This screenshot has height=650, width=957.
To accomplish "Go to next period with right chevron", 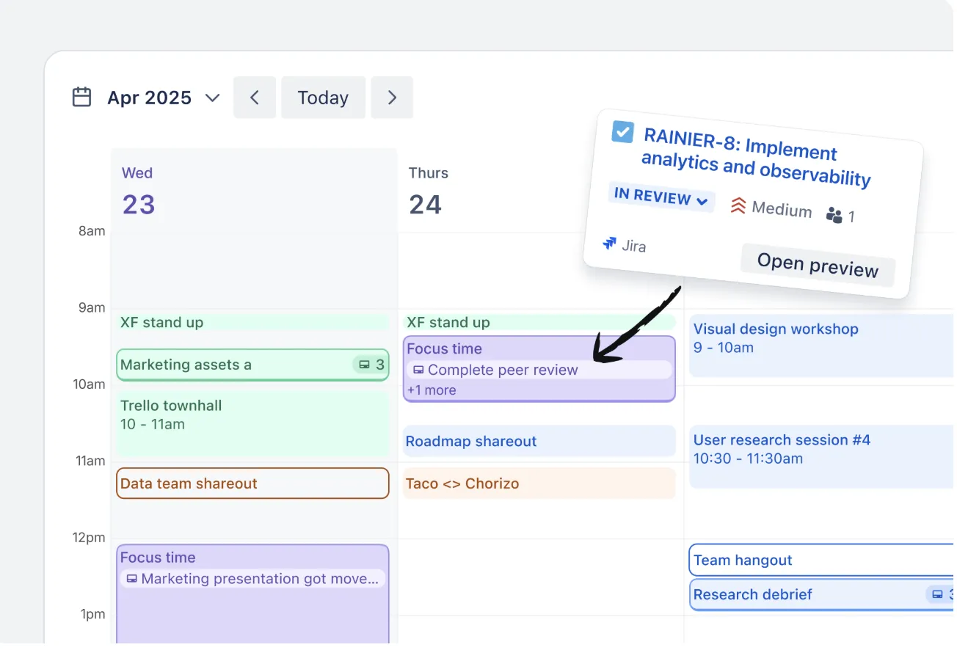I will tap(392, 98).
